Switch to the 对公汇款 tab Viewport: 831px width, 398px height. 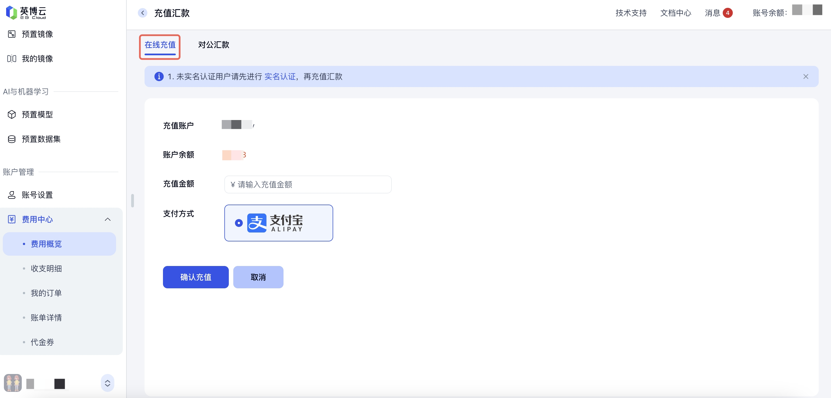[213, 44]
